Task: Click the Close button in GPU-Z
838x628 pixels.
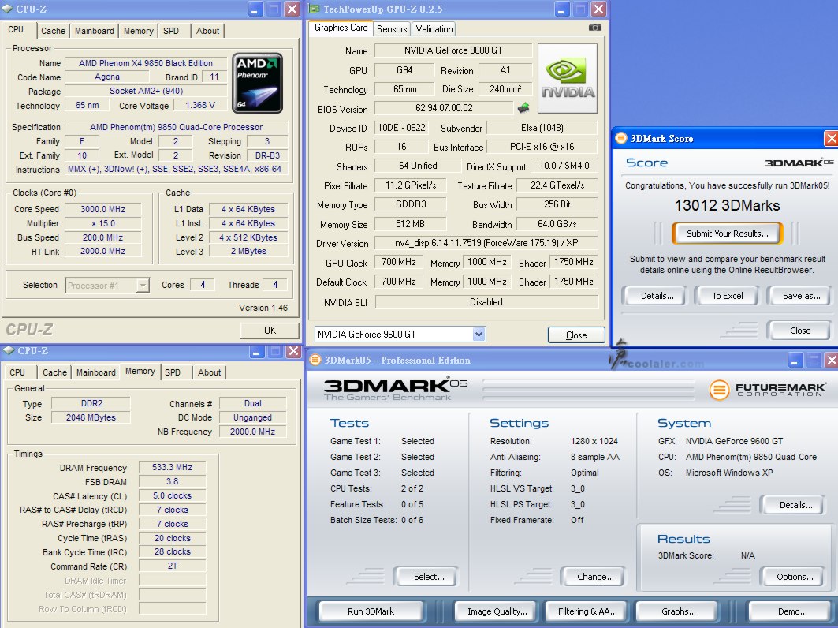Action: point(576,335)
